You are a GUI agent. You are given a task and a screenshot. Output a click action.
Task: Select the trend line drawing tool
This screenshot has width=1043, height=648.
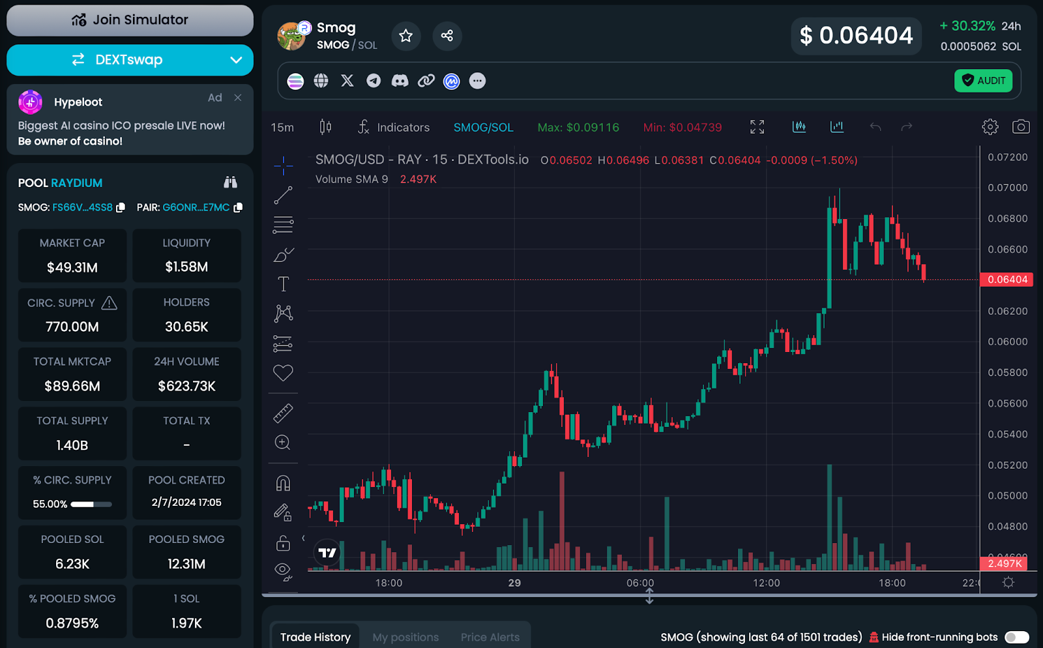point(283,195)
